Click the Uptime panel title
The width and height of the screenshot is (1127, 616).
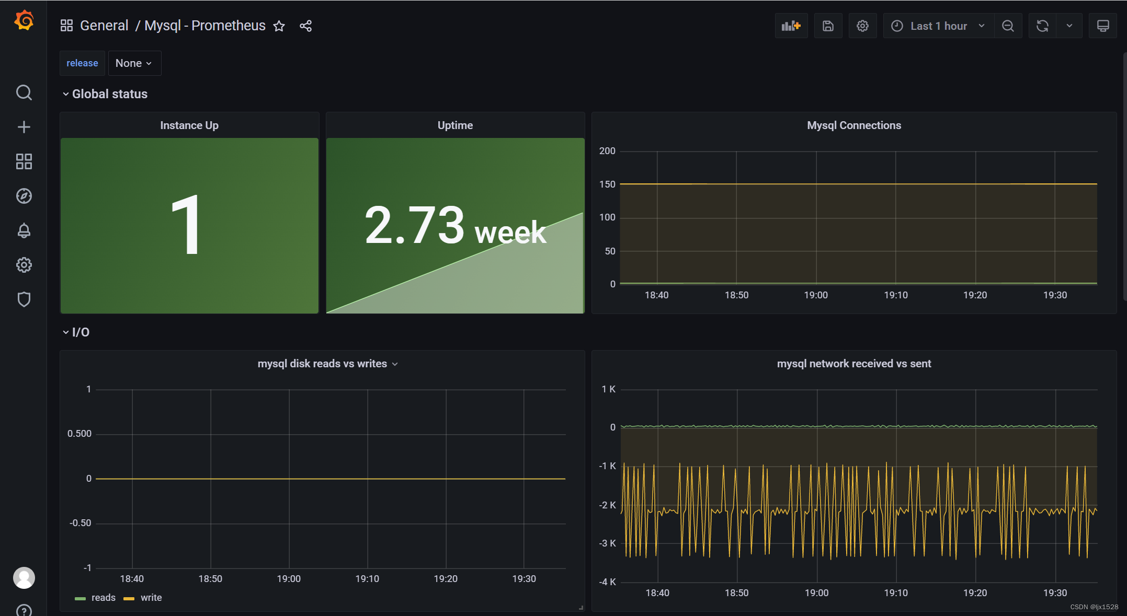coord(455,125)
